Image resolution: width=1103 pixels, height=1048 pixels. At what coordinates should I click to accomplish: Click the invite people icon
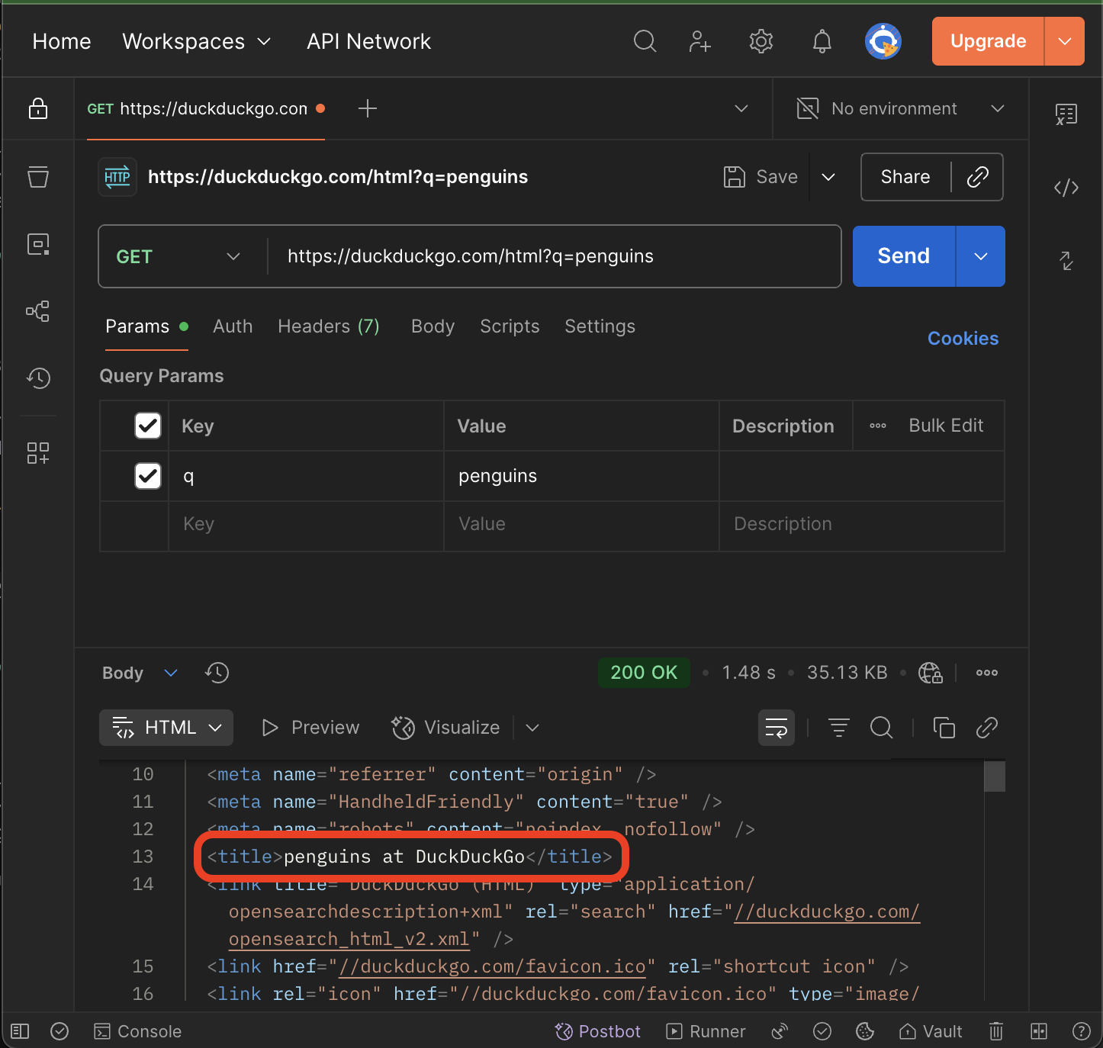tap(700, 41)
